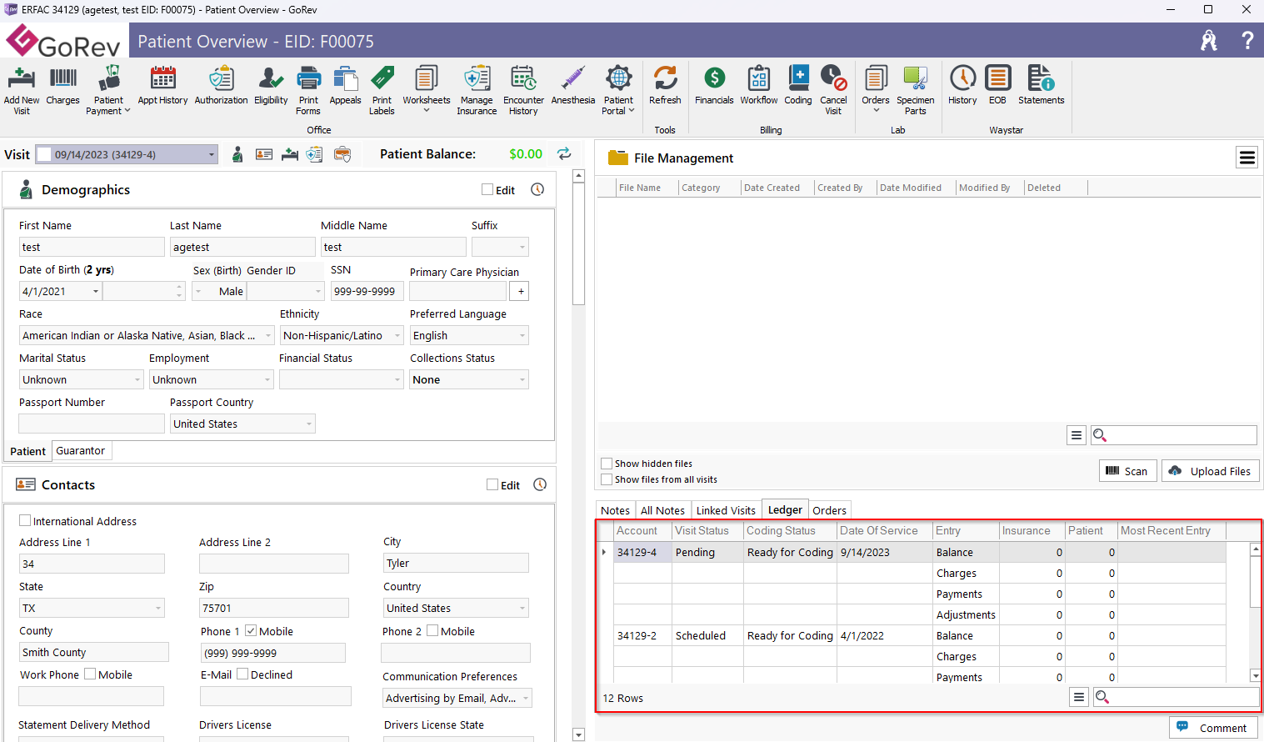The width and height of the screenshot is (1264, 742).
Task: Open the Contacts history clock icon
Action: point(540,484)
